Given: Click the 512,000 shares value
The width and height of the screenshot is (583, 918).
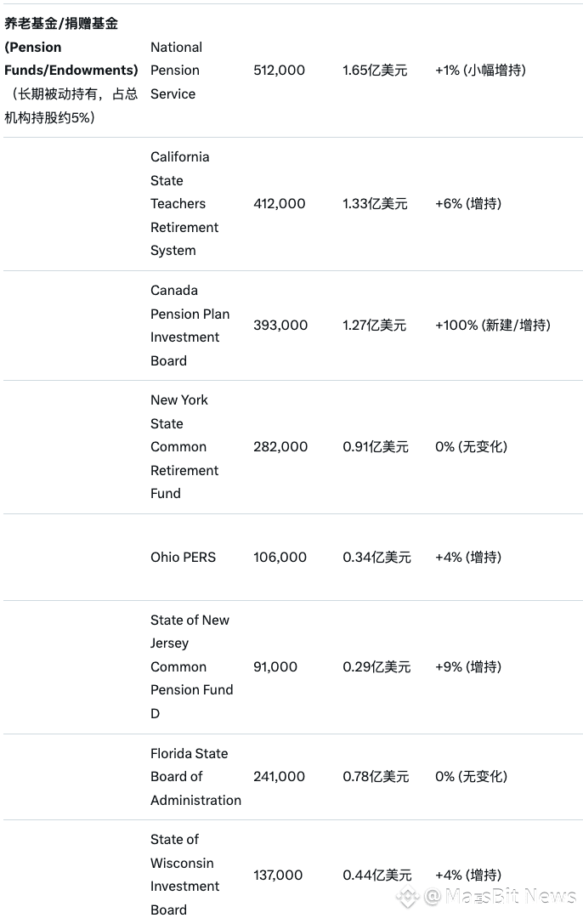Looking at the screenshot, I should pyautogui.click(x=279, y=71).
